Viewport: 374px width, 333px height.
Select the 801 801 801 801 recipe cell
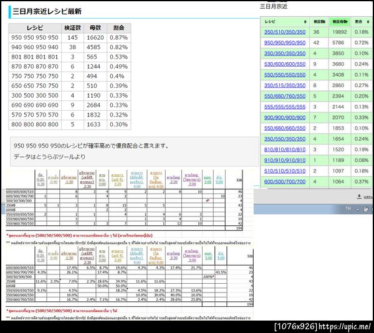35,57
